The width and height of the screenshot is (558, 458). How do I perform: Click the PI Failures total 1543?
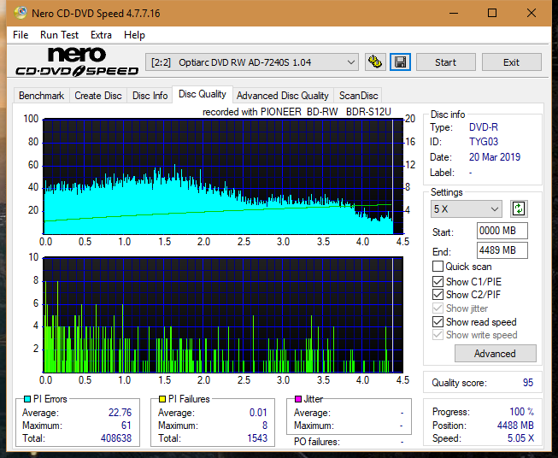[x=257, y=438]
